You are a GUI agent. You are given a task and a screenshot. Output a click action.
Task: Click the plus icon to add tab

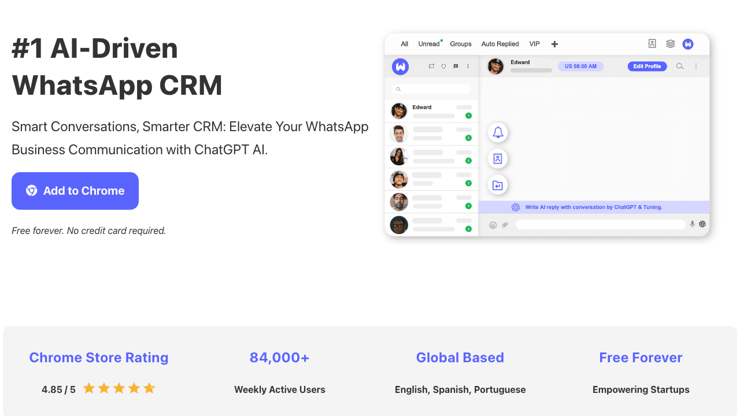554,44
